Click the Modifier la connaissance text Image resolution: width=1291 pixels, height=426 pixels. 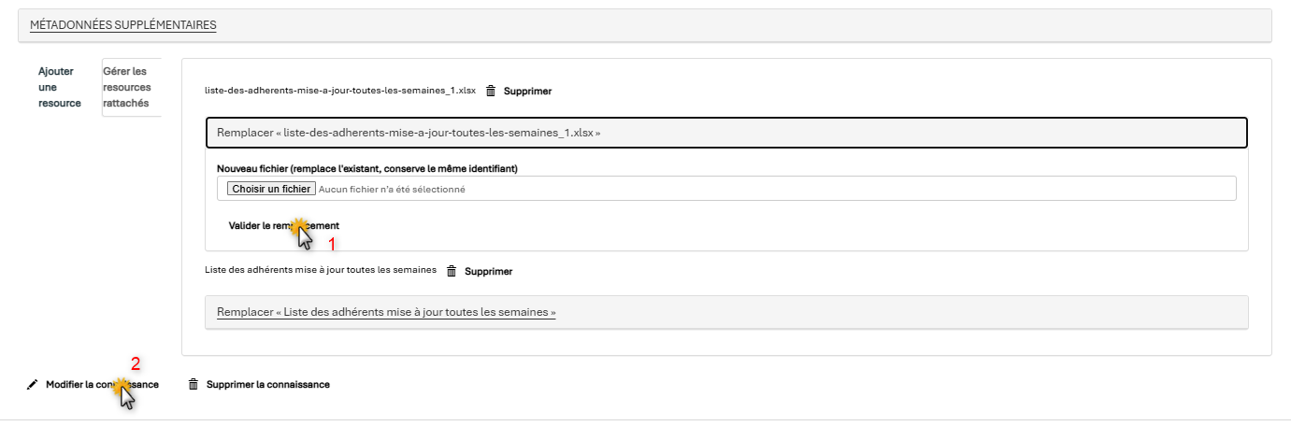102,384
